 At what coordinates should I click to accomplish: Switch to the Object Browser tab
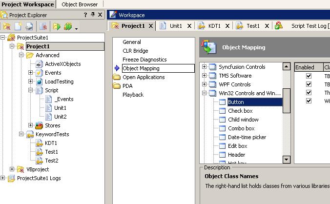point(79,4)
